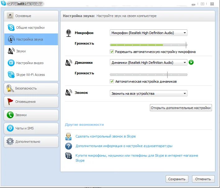
Task: Maximize the Skype settings window
Action: tap(202, 4)
